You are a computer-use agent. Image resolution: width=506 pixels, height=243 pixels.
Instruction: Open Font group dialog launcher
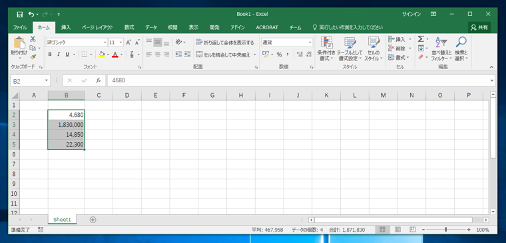139,67
